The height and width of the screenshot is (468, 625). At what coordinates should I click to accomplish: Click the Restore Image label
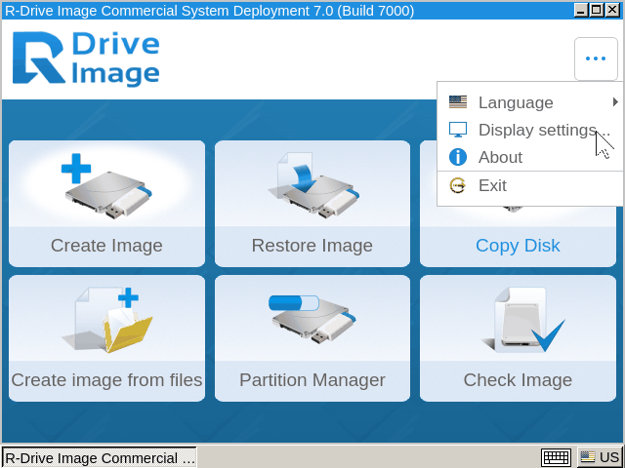tap(312, 245)
